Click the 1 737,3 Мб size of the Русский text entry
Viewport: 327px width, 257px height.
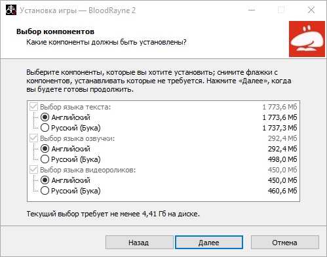[x=280, y=128]
